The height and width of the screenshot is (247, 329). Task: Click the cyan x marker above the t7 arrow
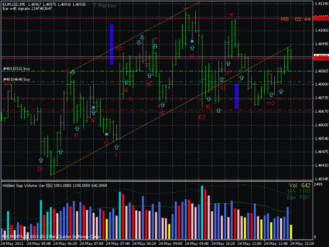click(x=192, y=41)
